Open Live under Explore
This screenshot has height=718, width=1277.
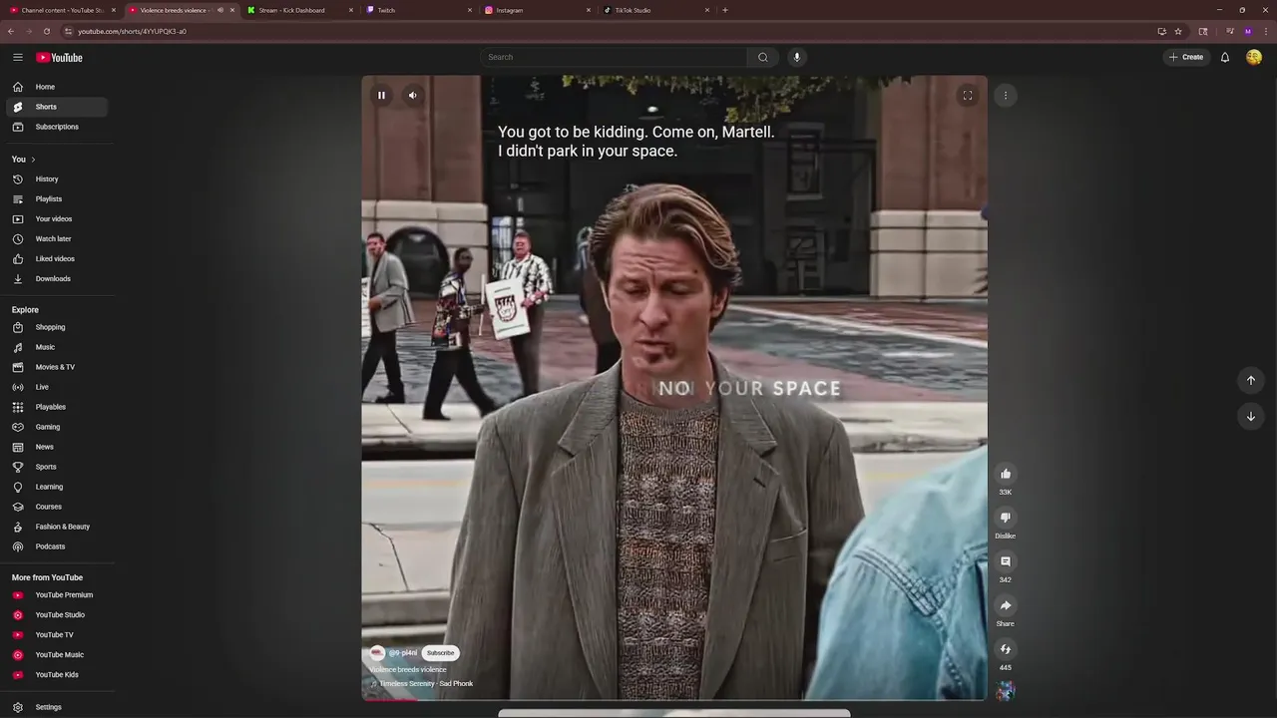[57, 387]
